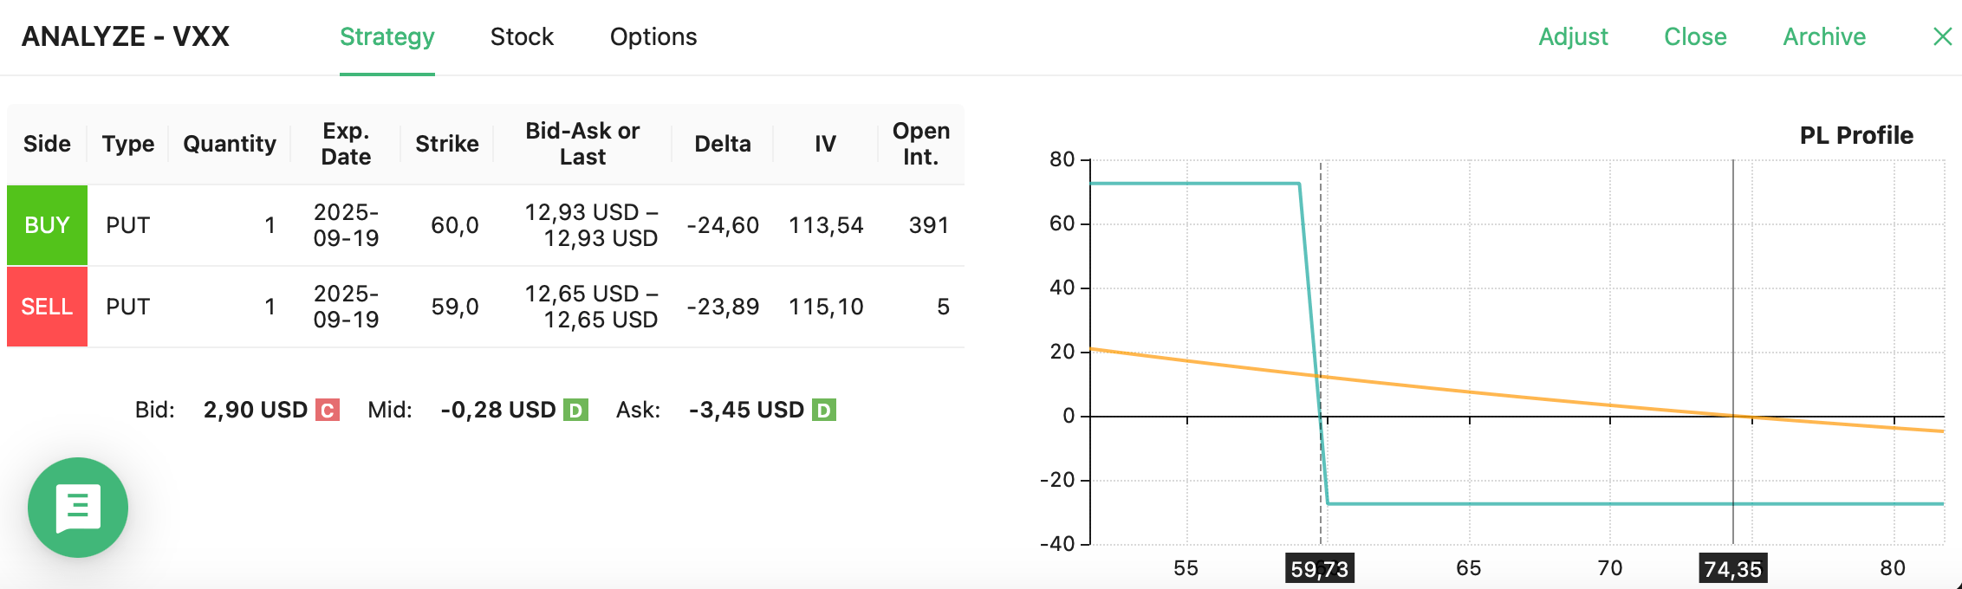1962x589 pixels.
Task: Open the green chat support bubble
Action: [x=78, y=508]
